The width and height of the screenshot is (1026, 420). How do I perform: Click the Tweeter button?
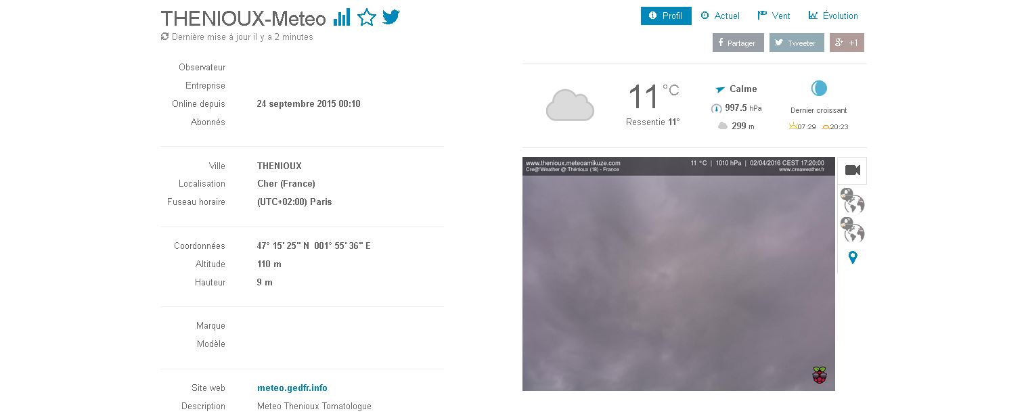pos(797,43)
